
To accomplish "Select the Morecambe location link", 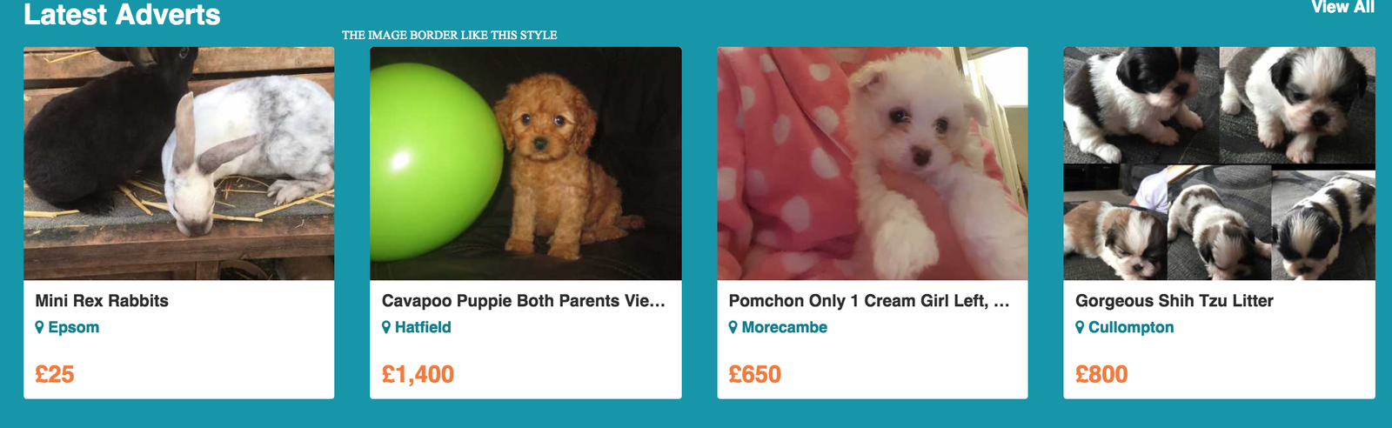I will point(784,327).
